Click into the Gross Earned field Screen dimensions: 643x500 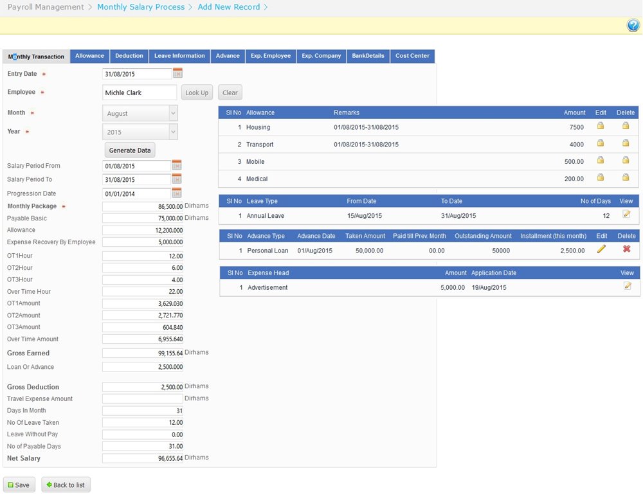[x=143, y=353]
